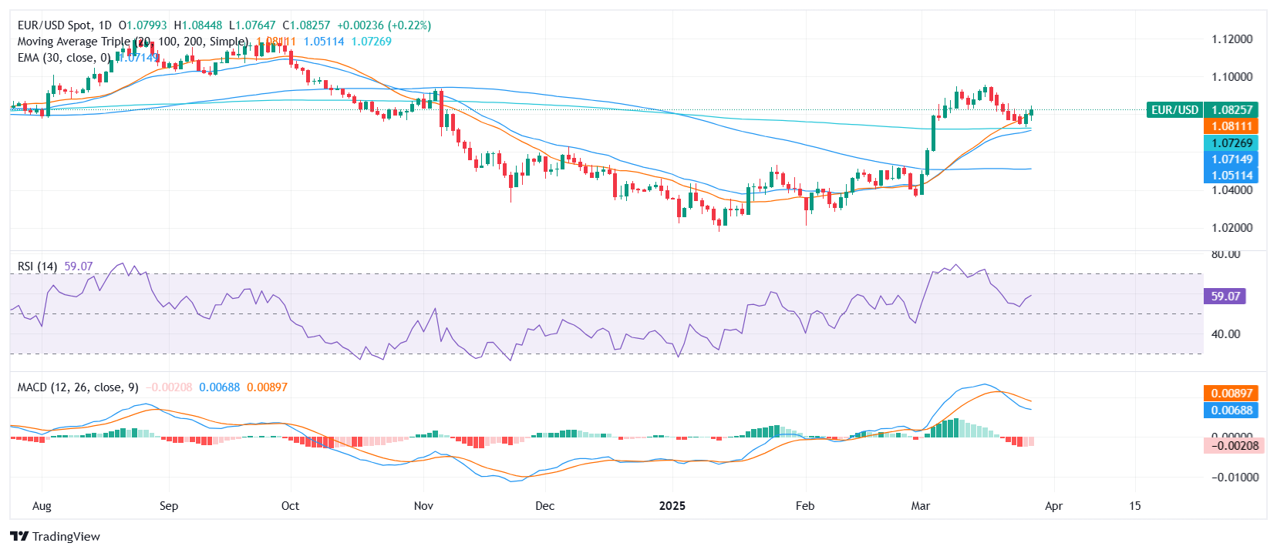Click the blue 0.00688 MACD value label
This screenshot has height=553, width=1277.
click(1232, 411)
